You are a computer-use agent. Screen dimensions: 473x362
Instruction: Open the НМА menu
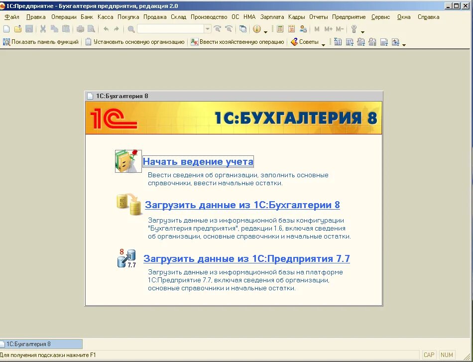(249, 17)
